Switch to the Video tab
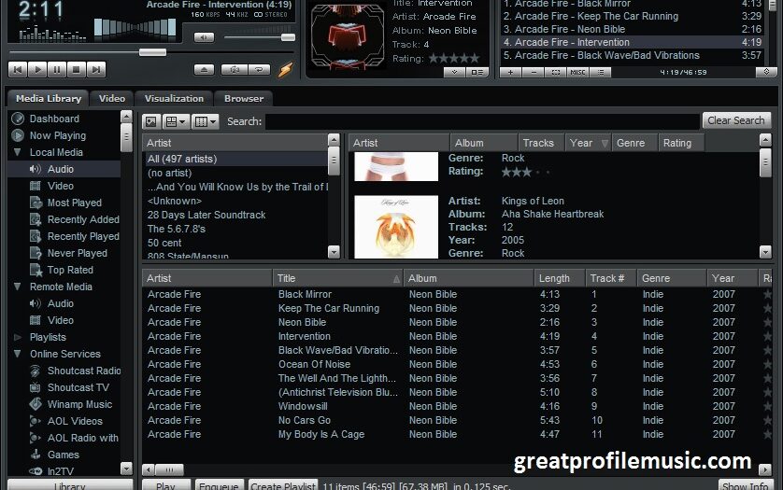This screenshot has width=783, height=490. pyautogui.click(x=112, y=98)
